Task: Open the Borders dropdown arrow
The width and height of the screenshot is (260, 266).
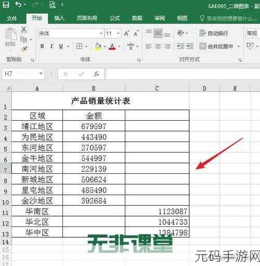Action: 86,46
